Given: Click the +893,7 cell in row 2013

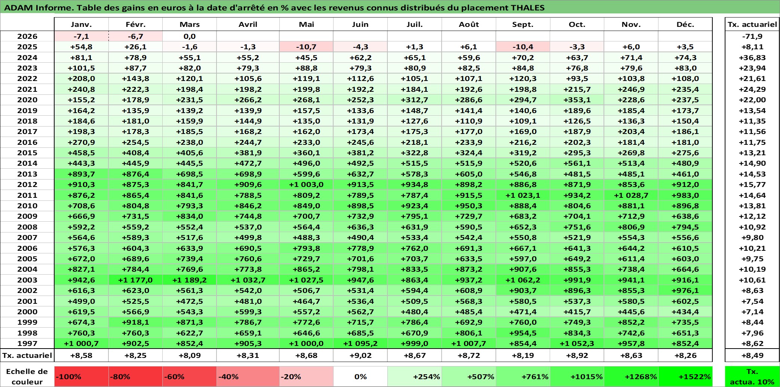Looking at the screenshot, I should click(x=82, y=174).
